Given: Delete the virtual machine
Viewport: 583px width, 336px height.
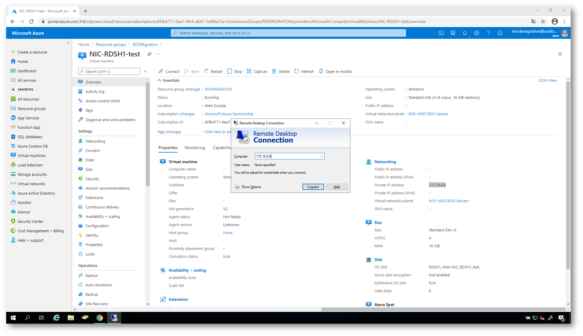Looking at the screenshot, I should pos(281,71).
